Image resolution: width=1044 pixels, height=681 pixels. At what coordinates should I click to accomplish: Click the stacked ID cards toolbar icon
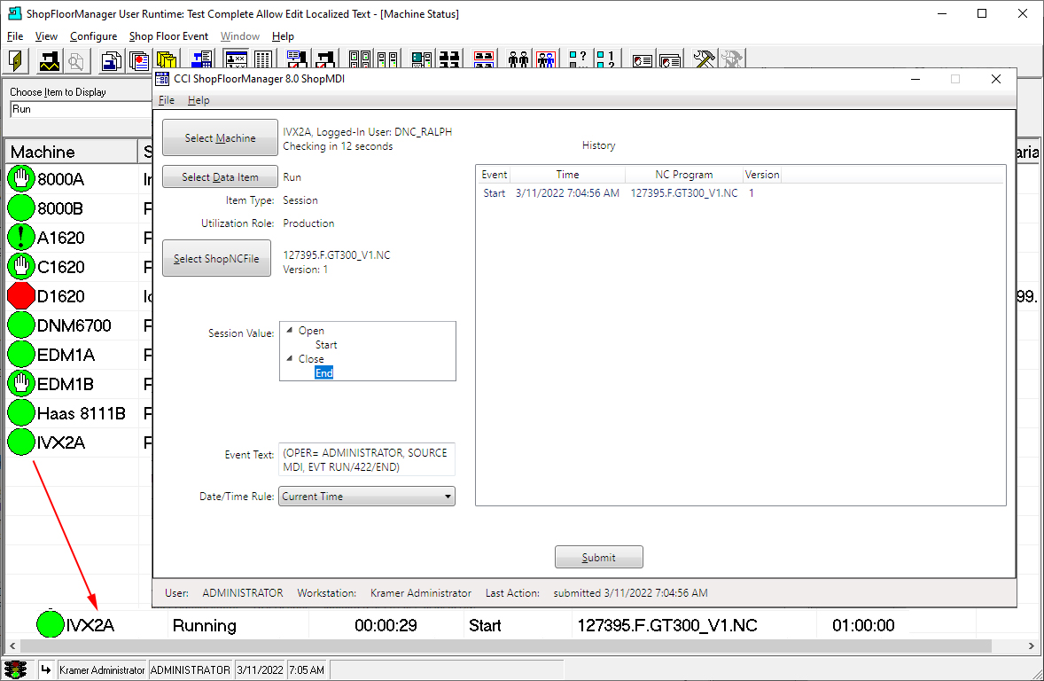(670, 59)
